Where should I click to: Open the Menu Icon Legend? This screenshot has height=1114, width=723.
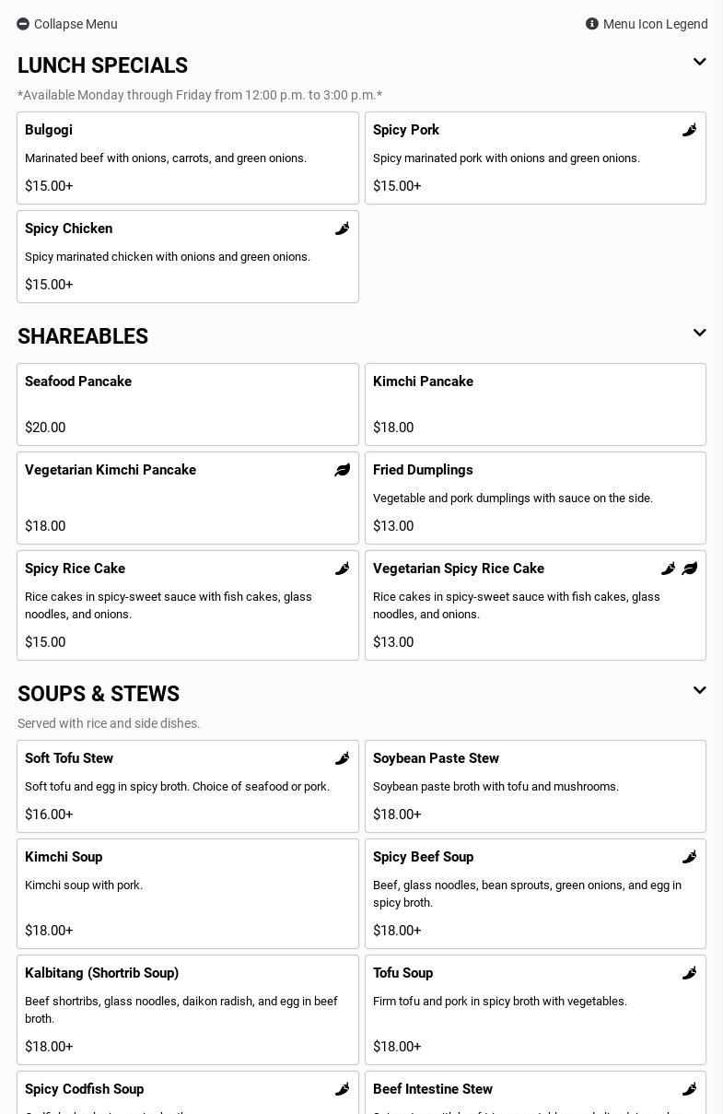647,24
